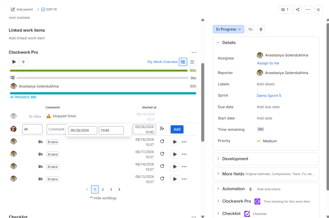Select worklog page 1
This screenshot has height=218, width=329.
(95, 190)
